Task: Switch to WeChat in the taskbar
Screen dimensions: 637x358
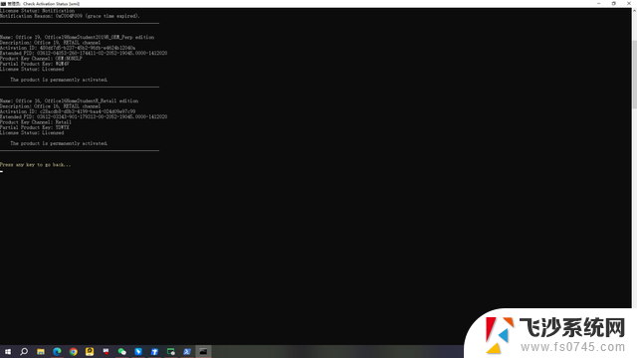Action: coord(121,351)
